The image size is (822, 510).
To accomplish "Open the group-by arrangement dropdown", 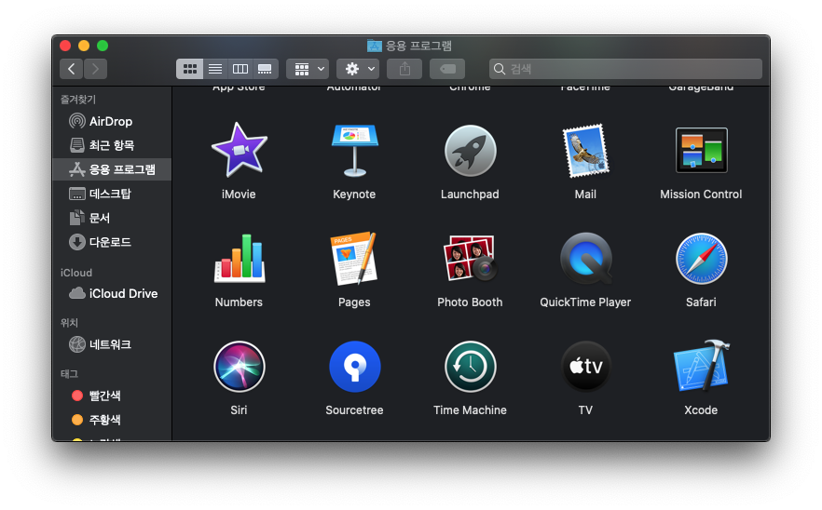I will pos(308,69).
